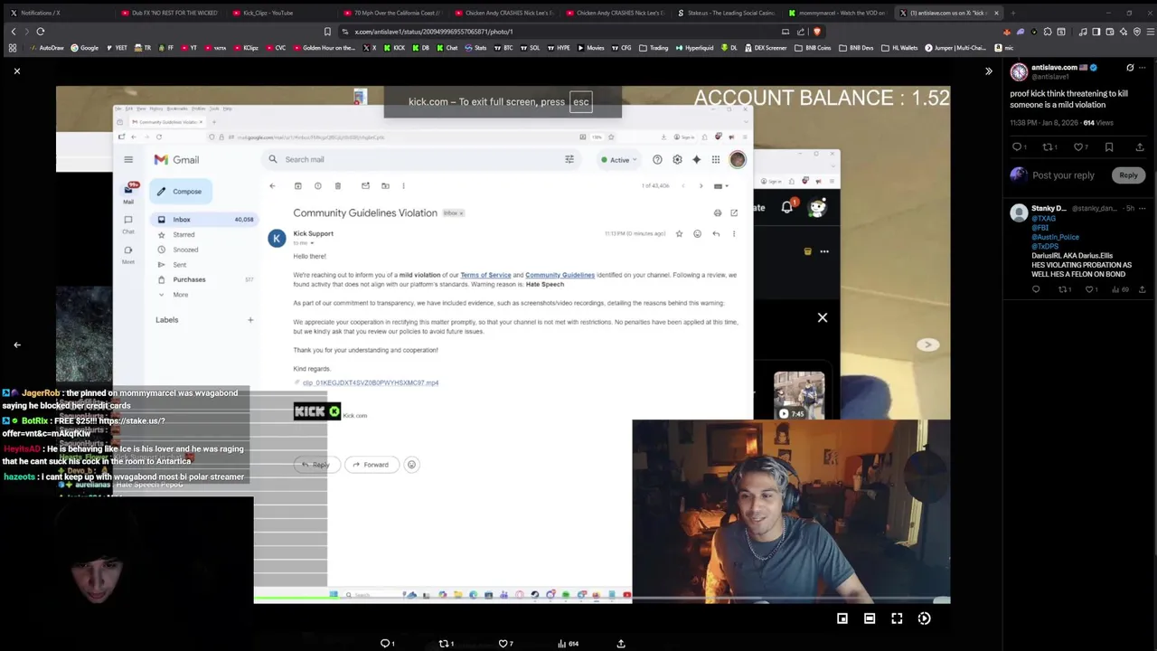Repost the antislave.com tweet in side panel
The width and height of the screenshot is (1157, 651).
point(1049,146)
